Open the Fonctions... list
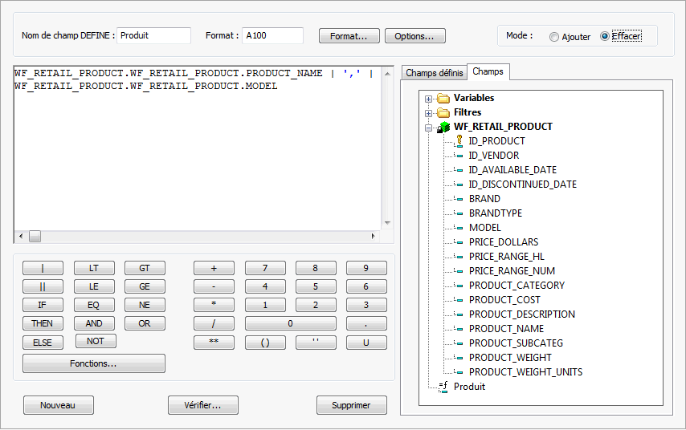Viewport: 686px width, 430px height. coord(94,363)
